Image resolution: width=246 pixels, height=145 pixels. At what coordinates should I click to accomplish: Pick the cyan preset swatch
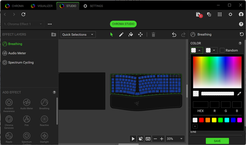pos(227,120)
